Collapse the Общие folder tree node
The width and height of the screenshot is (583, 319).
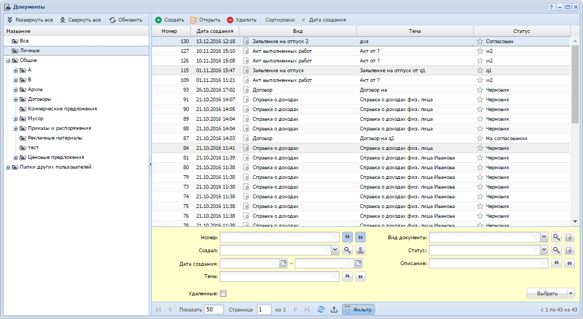pyautogui.click(x=8, y=60)
